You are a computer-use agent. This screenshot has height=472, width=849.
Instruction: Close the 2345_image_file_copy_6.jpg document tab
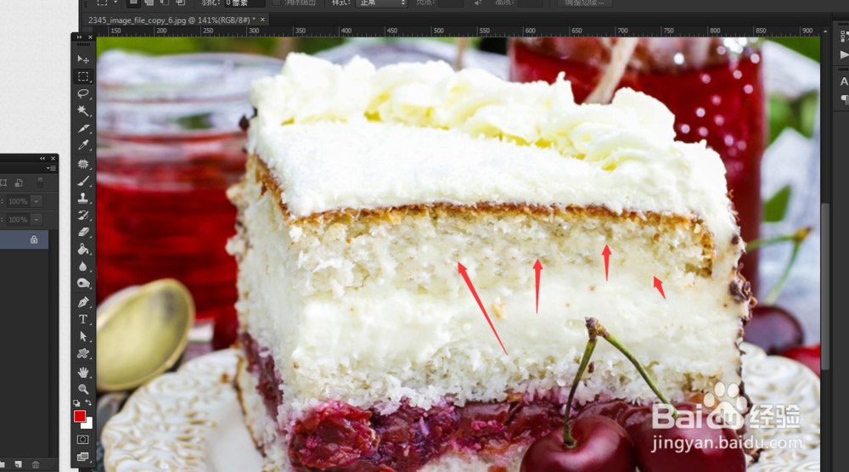[263, 20]
